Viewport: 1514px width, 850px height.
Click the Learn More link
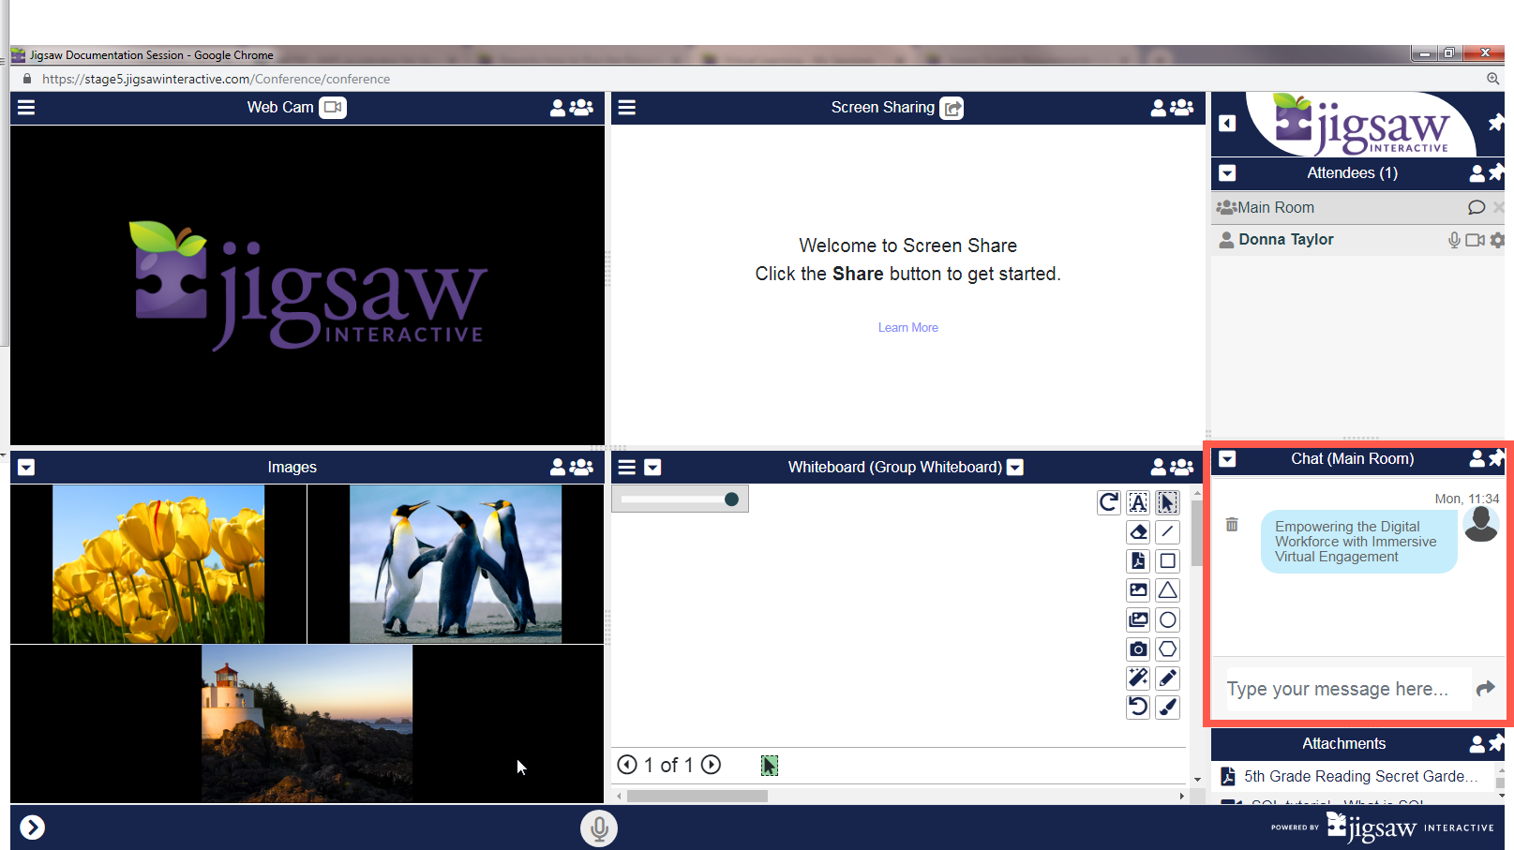tap(907, 328)
